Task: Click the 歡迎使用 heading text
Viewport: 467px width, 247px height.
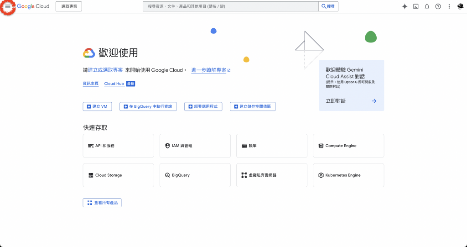Action: (x=118, y=53)
